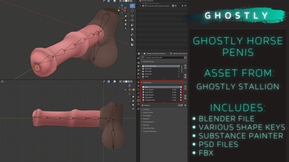The image size is (289, 162).
Task: Toggle the Shaft Shrink shape key checkbox
Action: pyautogui.click(x=181, y=97)
